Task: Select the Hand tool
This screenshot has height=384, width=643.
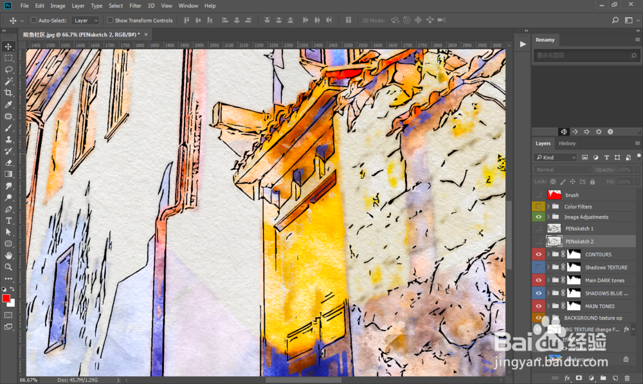Action: tap(8, 255)
